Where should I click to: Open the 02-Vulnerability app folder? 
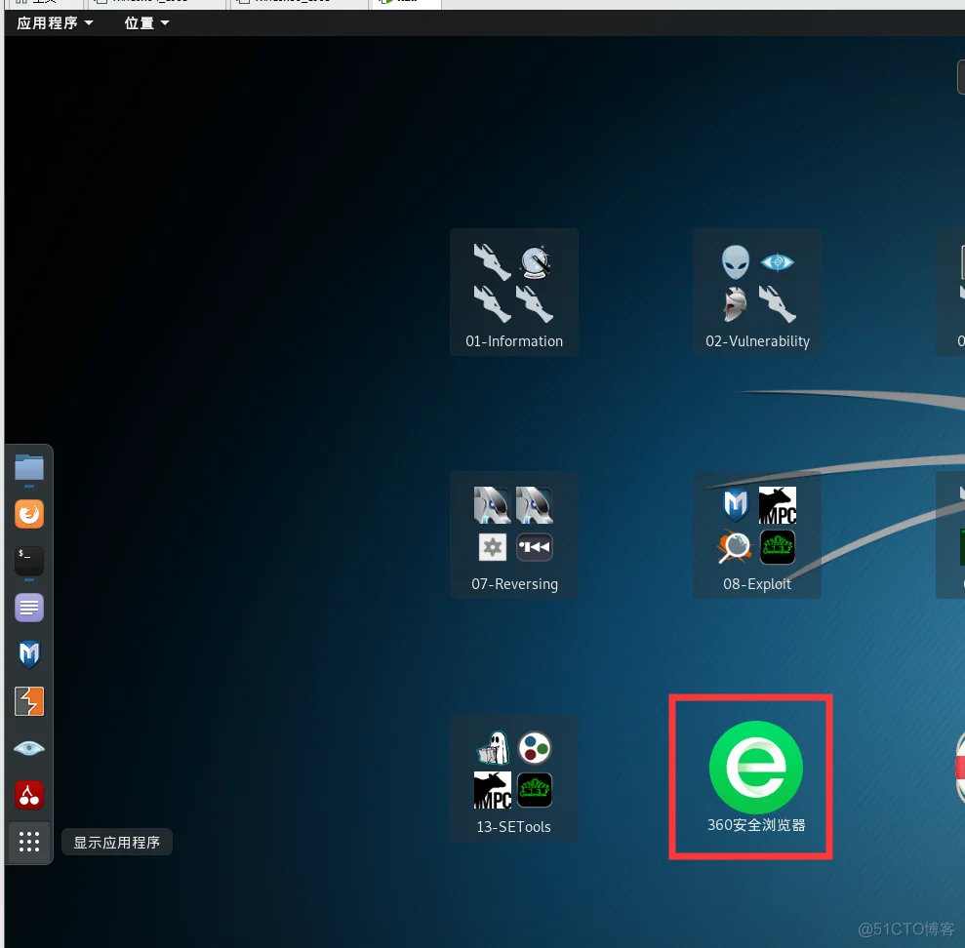point(757,293)
